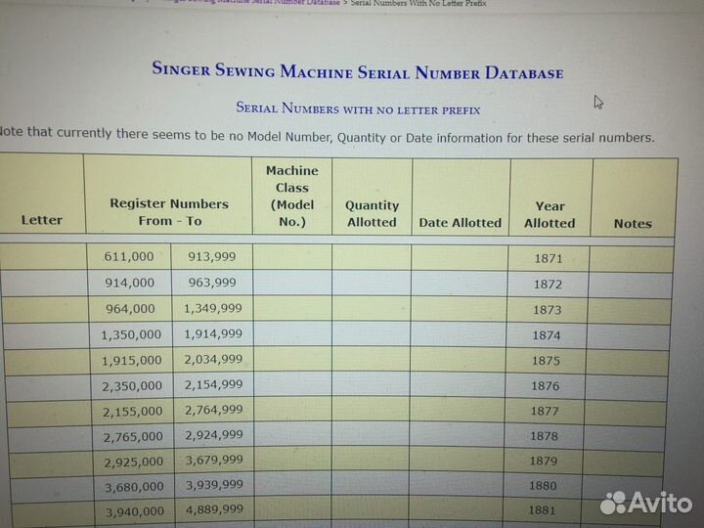Click the Avito logo watermark
Screen dimensions: 704x528
click(646, 504)
